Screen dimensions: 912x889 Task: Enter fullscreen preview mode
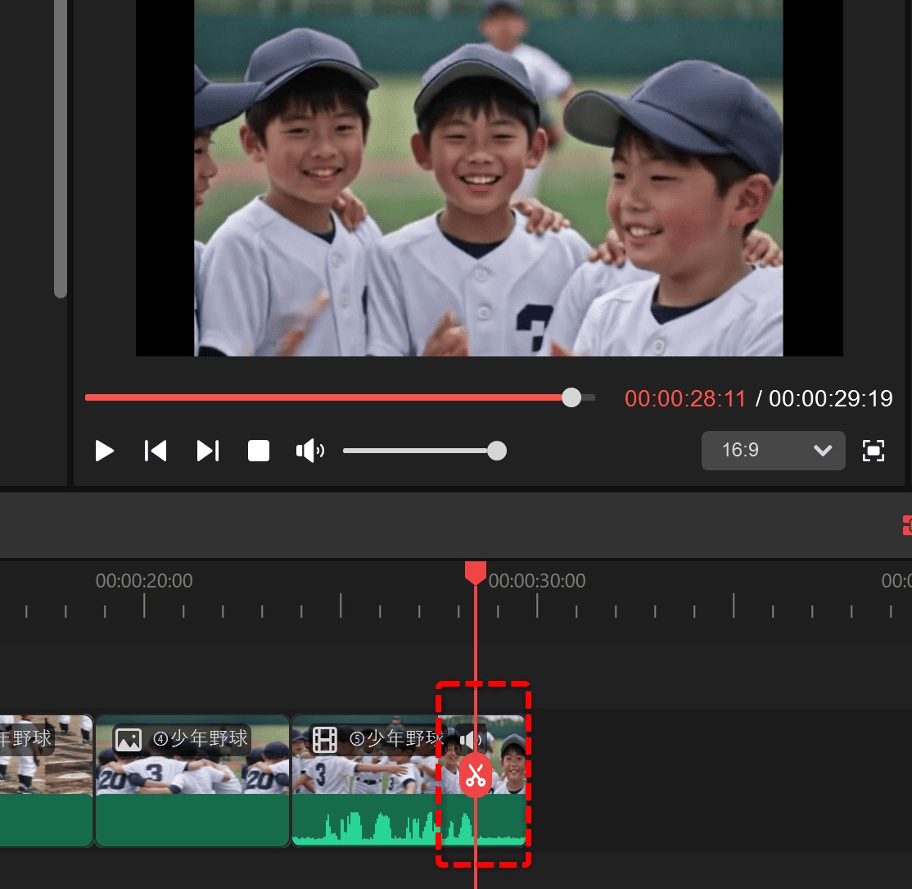874,451
